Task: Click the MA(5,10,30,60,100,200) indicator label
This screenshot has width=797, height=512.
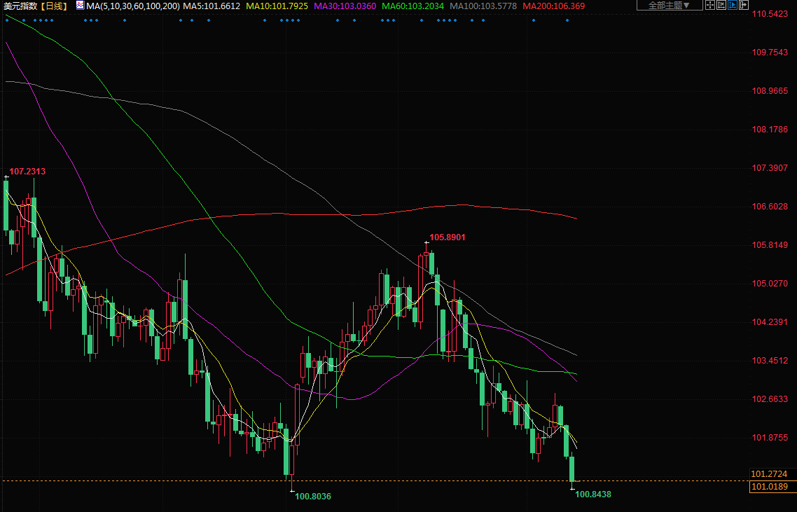Action: pyautogui.click(x=133, y=6)
